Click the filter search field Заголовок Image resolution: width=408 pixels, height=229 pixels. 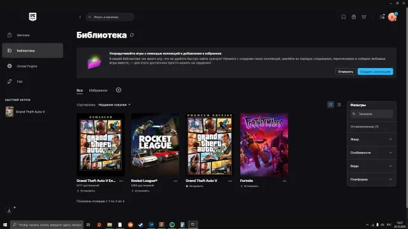point(372,114)
